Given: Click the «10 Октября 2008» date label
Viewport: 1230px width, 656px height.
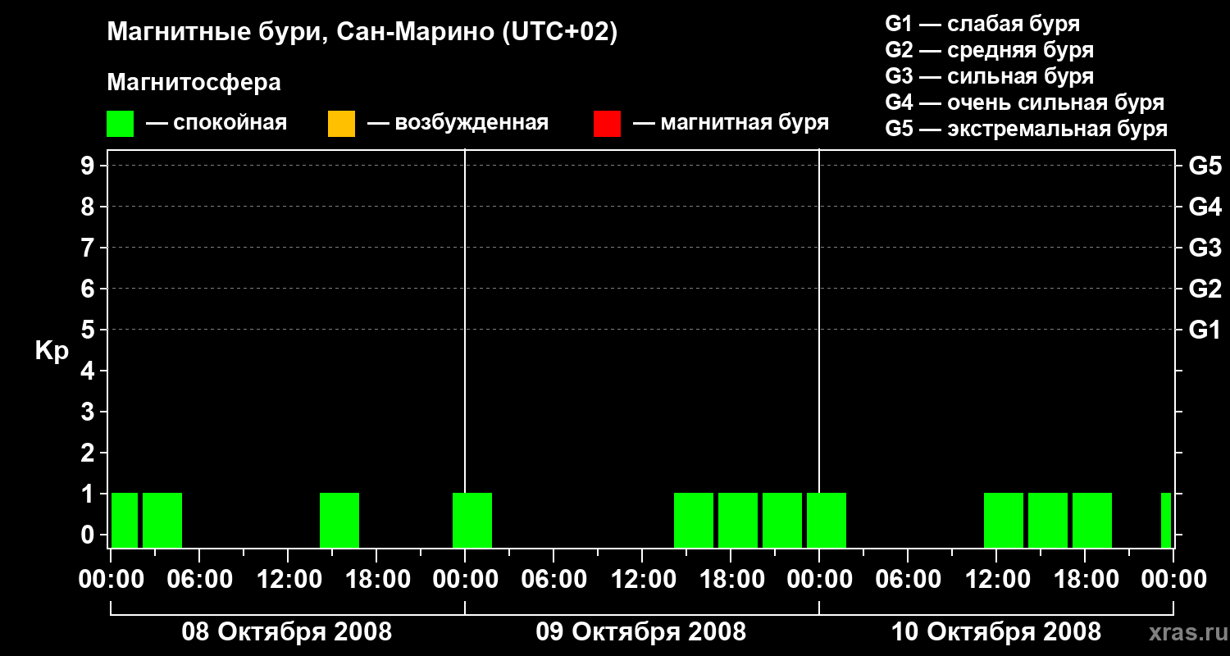Looking at the screenshot, I should 996,632.
